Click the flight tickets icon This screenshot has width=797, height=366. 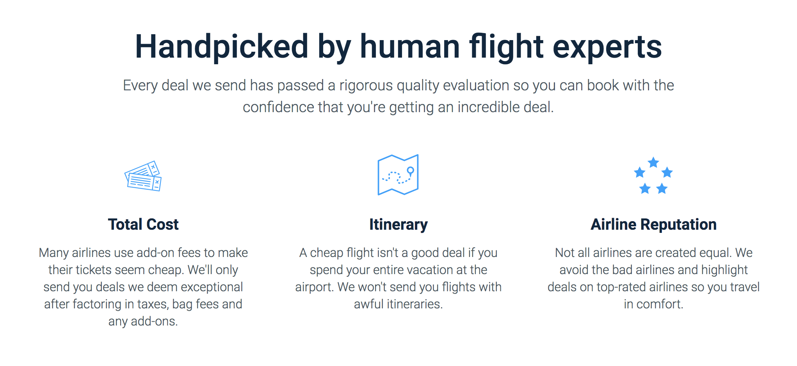tap(143, 176)
